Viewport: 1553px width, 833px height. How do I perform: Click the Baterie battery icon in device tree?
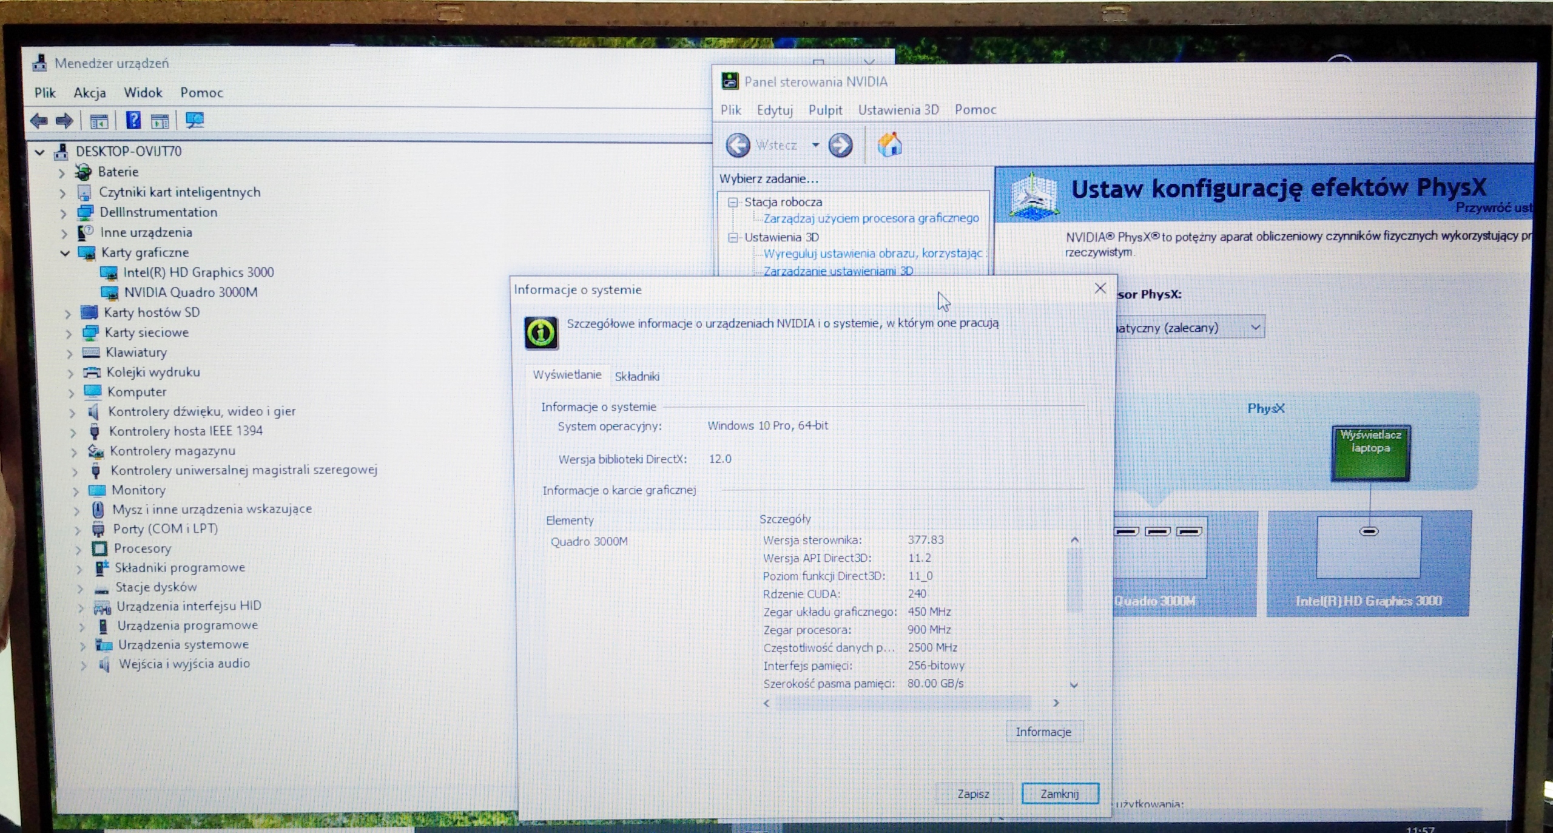pyautogui.click(x=83, y=172)
